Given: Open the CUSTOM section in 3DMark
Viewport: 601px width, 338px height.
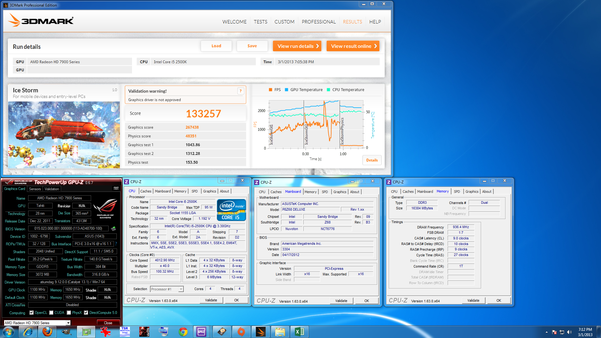Looking at the screenshot, I should [x=284, y=22].
